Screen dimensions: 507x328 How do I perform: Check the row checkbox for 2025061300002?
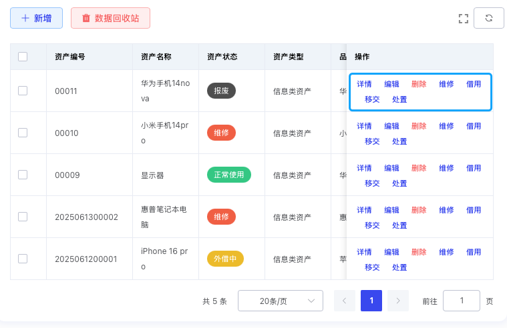23,217
